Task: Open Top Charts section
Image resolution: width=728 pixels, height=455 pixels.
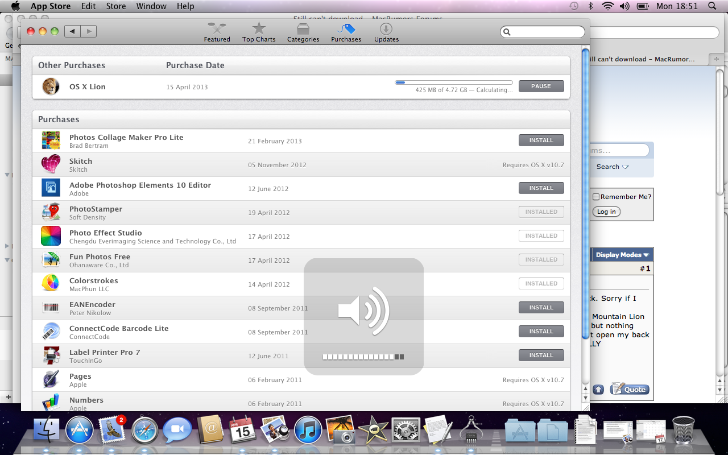Action: pos(259,32)
